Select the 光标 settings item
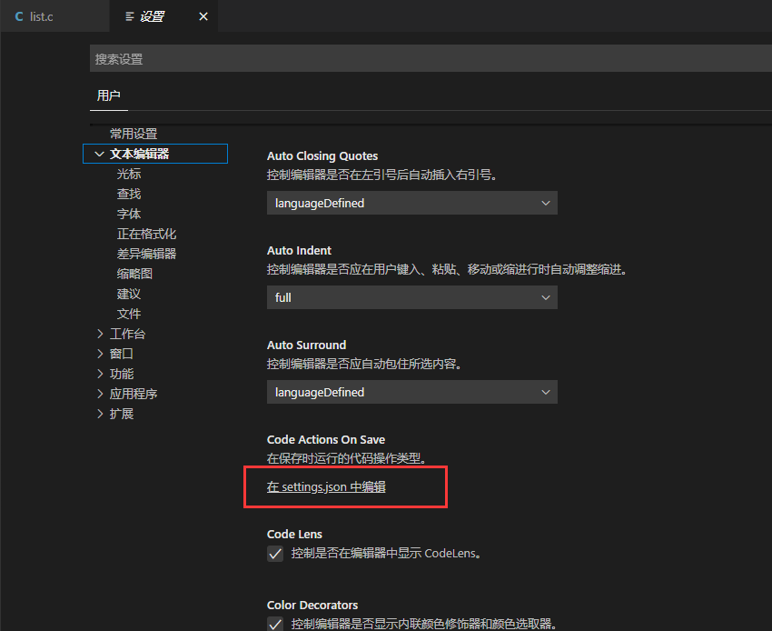Viewport: 772px width, 631px height. (x=129, y=173)
